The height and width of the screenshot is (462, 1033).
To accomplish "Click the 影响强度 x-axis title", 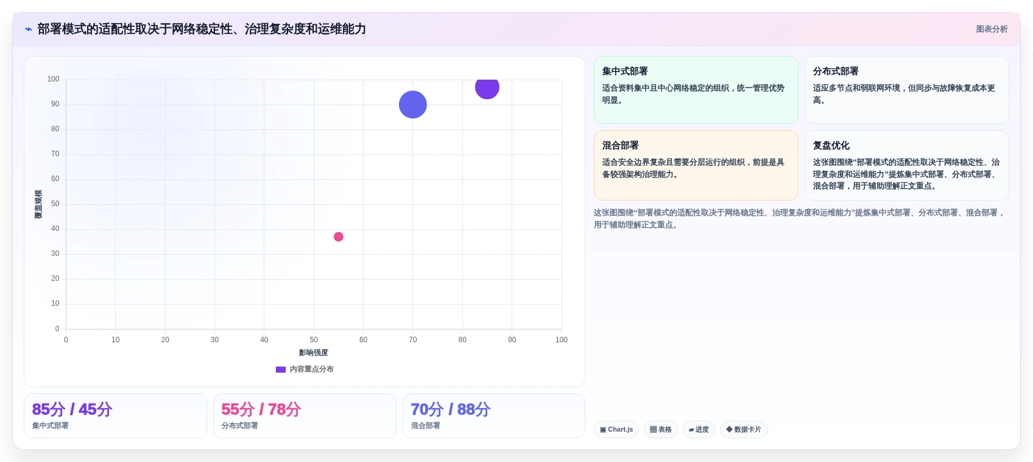I will pyautogui.click(x=314, y=353).
